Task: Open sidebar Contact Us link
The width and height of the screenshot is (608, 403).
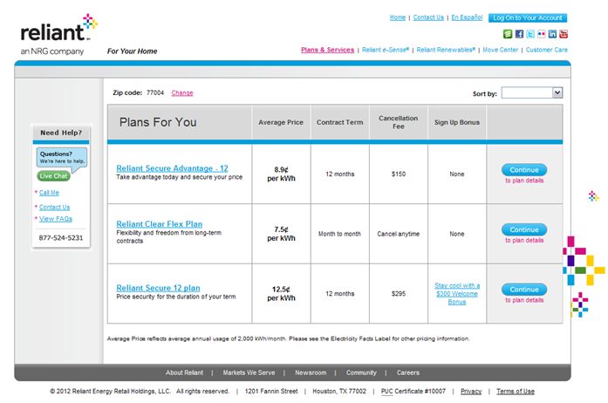Action: [x=54, y=207]
